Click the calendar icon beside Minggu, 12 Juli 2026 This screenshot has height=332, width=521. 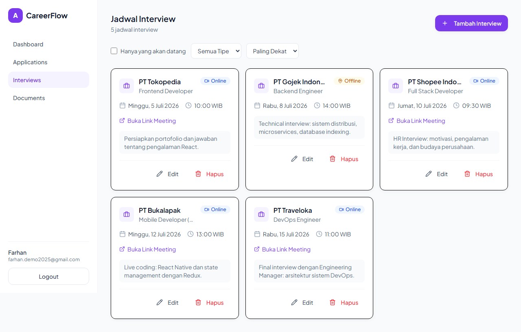click(x=123, y=234)
